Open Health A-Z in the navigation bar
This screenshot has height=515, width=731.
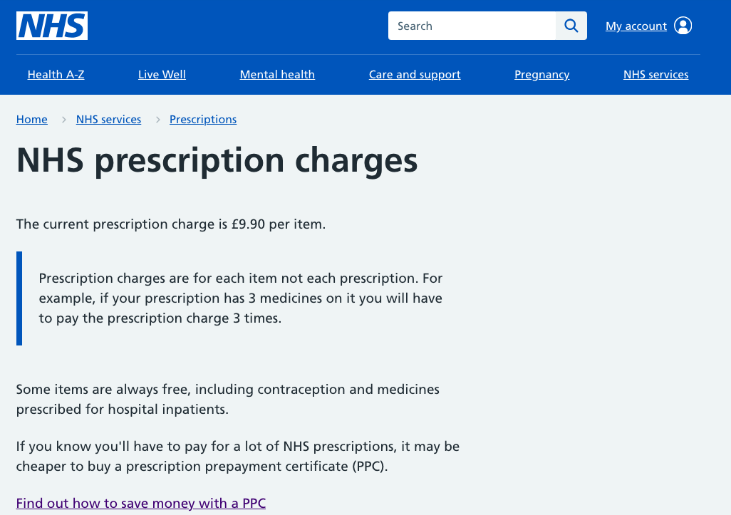56,74
